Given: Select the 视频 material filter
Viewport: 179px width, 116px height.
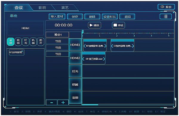Looking at the screenshot, I should [18, 42].
